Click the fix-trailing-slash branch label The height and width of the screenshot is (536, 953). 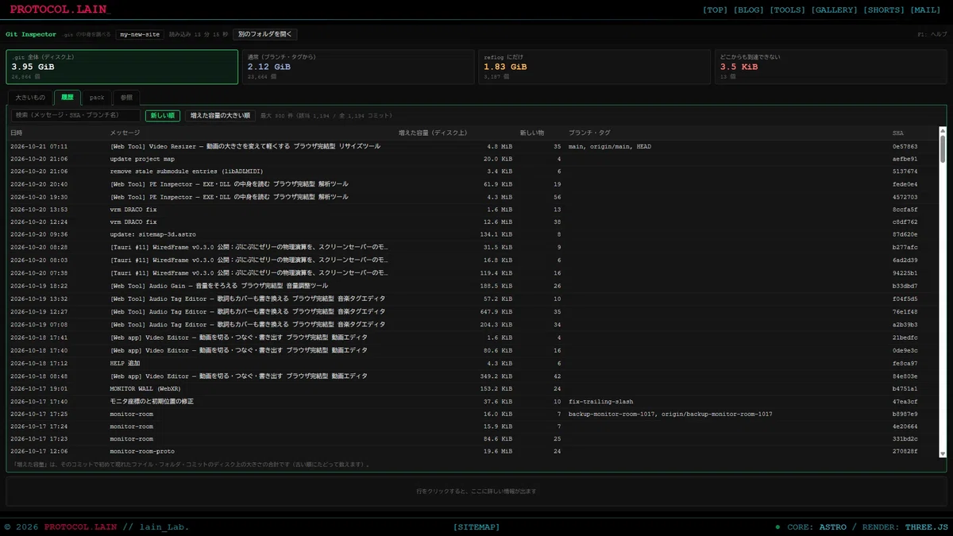click(601, 401)
